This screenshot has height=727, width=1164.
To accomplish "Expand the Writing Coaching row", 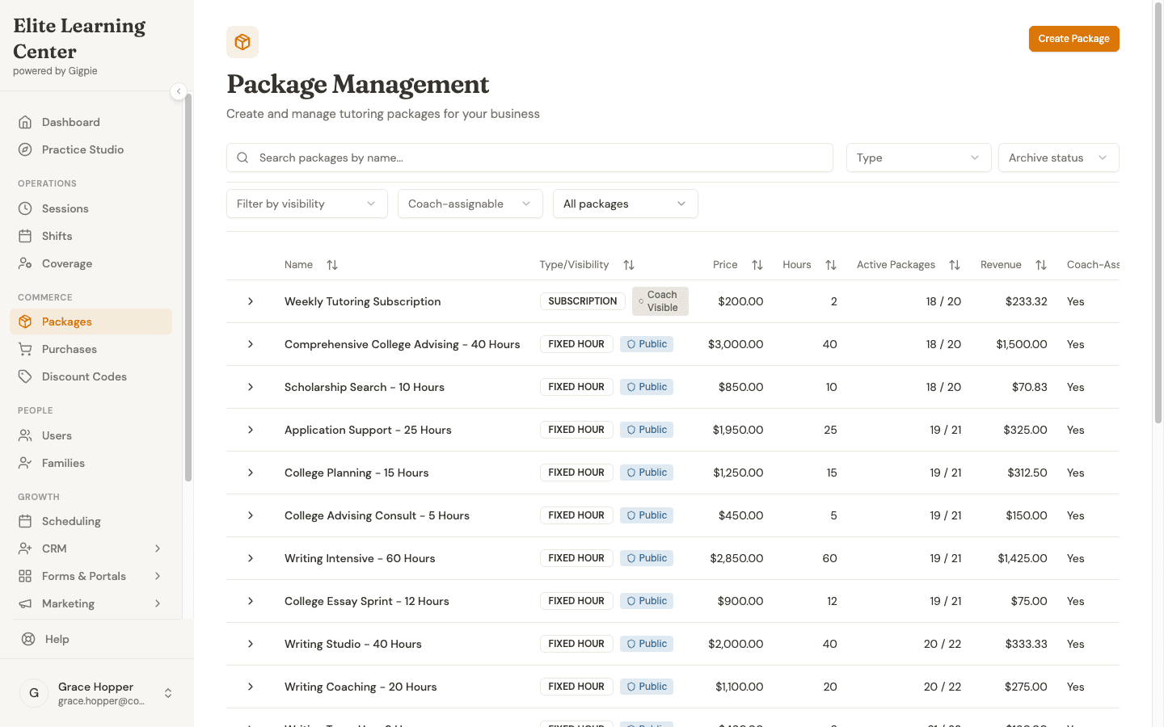I will point(251,687).
